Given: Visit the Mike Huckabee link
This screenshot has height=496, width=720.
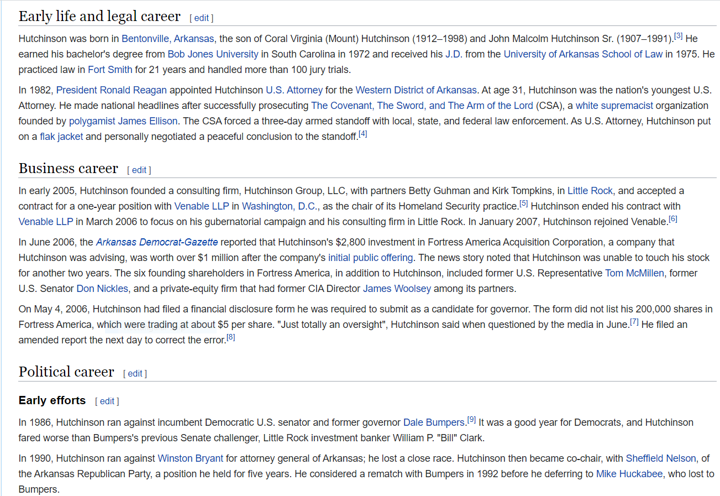Looking at the screenshot, I should coord(629,474).
